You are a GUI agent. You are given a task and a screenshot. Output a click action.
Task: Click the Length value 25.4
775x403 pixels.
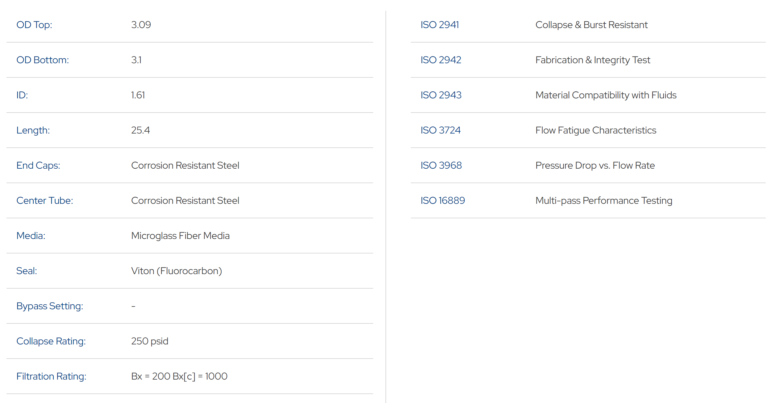pos(140,130)
